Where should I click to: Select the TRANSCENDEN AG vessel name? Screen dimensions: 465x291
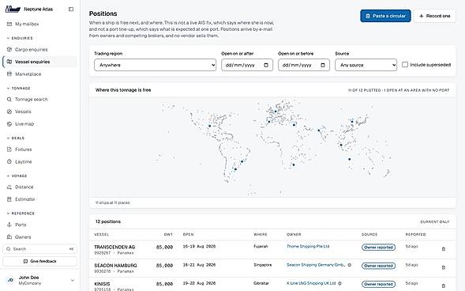[114, 247]
